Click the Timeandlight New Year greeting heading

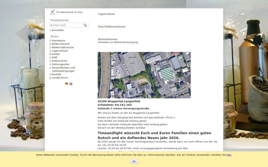(x=154, y=135)
